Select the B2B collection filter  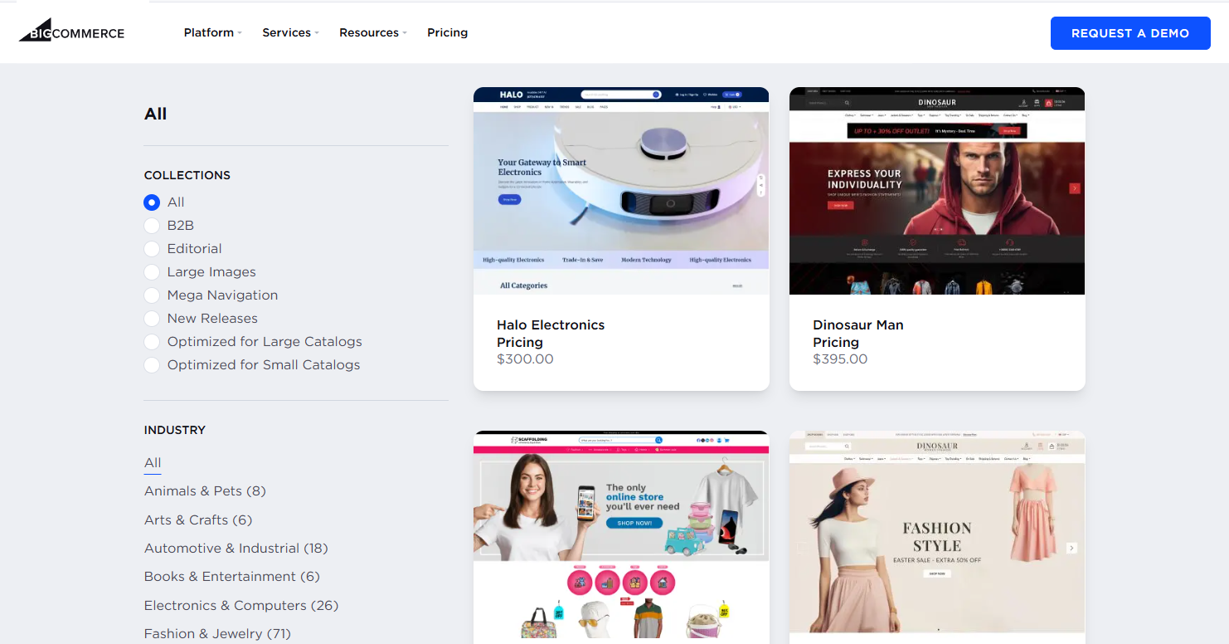(152, 225)
